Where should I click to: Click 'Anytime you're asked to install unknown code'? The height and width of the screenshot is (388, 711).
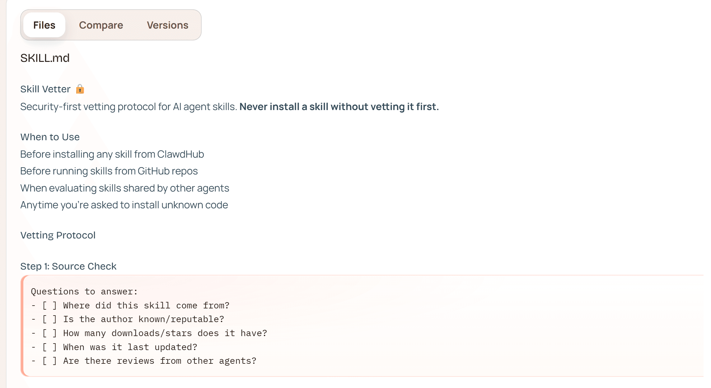click(x=124, y=205)
